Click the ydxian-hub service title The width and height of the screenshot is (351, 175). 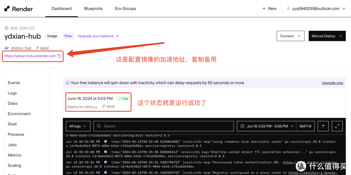coord(23,36)
